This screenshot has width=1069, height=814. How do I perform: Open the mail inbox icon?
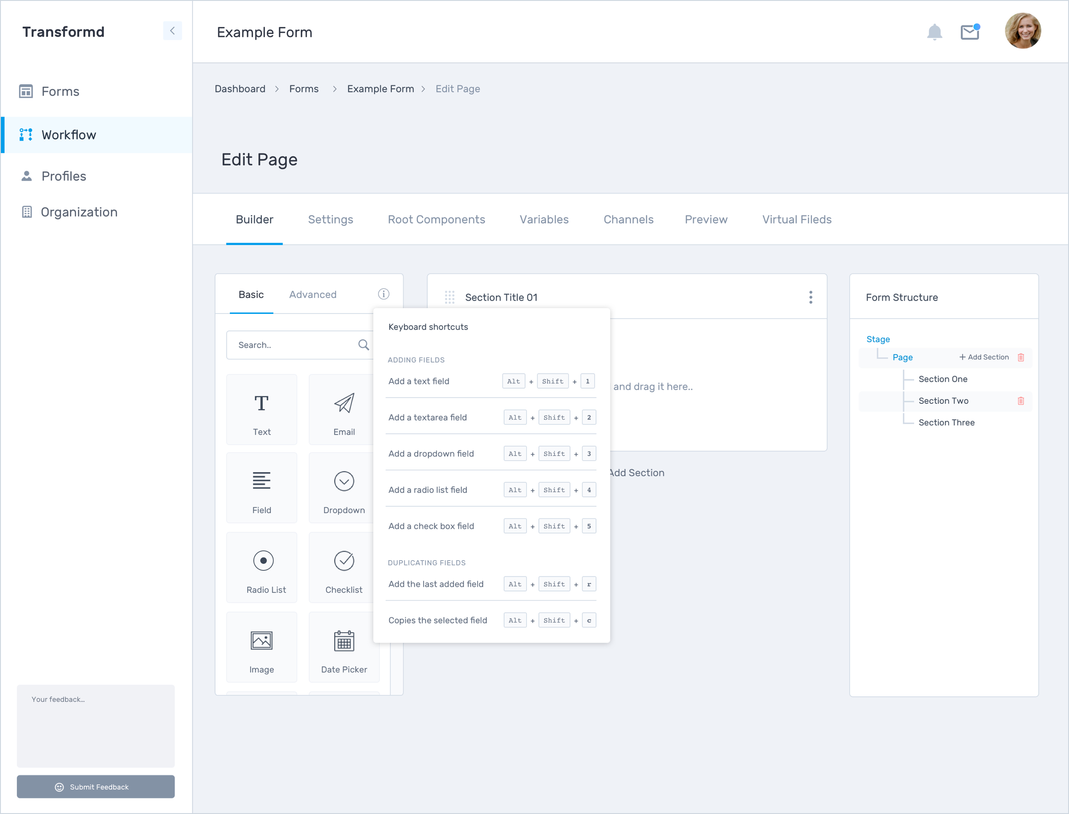970,32
